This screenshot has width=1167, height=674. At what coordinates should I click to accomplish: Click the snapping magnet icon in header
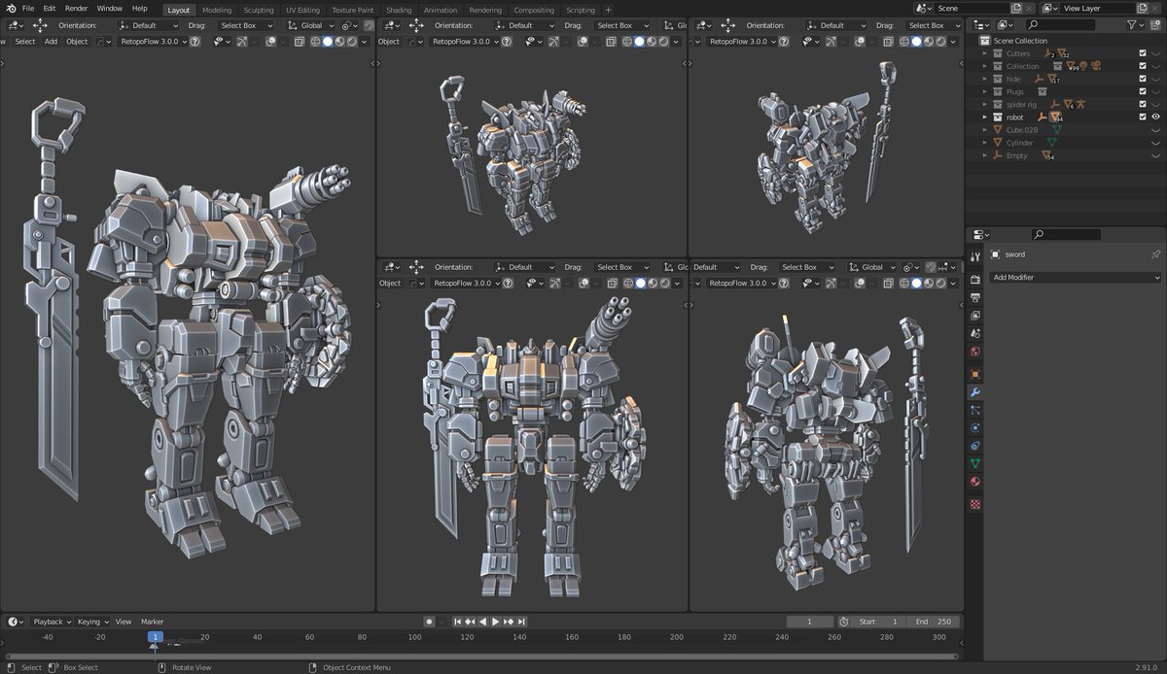[368, 25]
